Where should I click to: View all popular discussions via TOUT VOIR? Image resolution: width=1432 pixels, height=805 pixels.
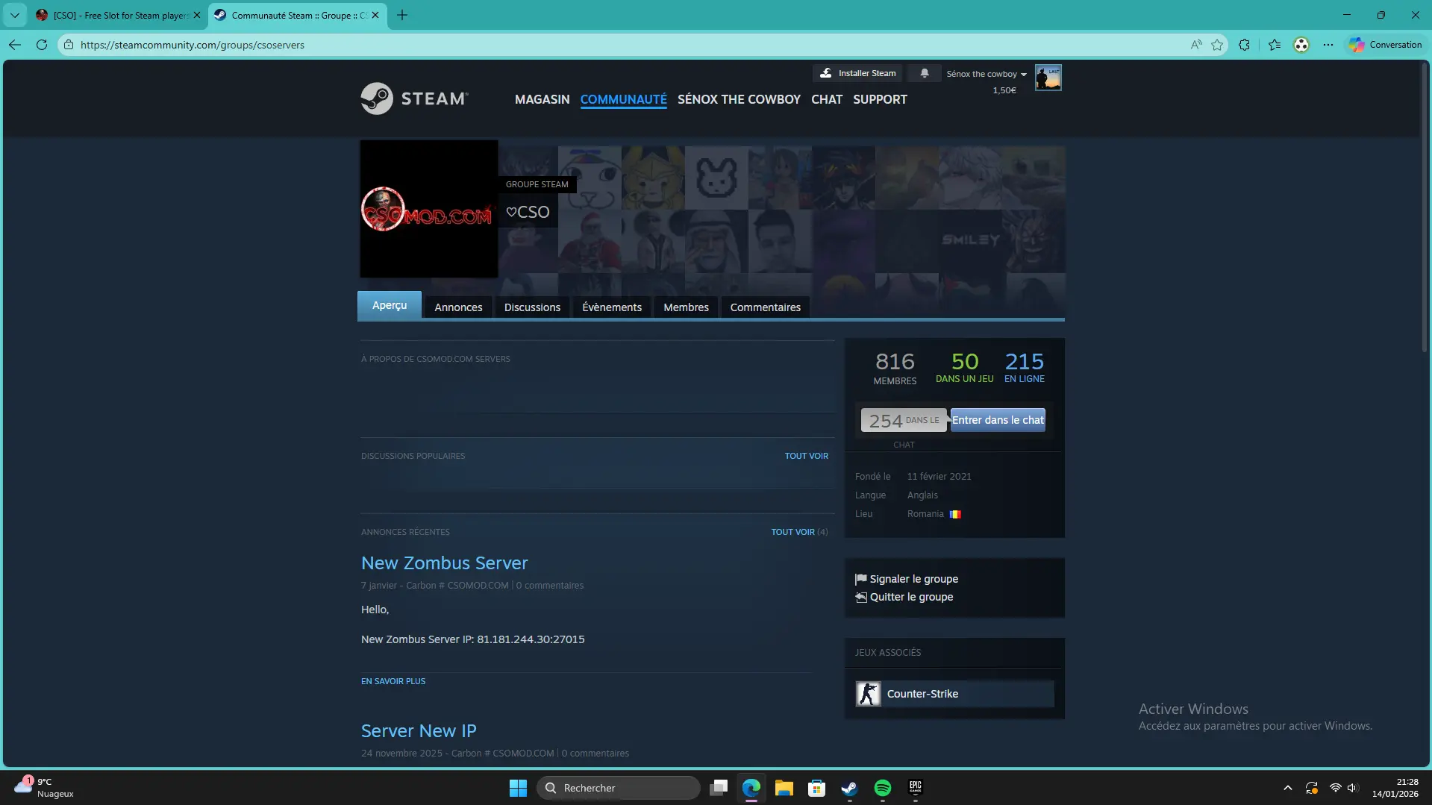tap(807, 456)
